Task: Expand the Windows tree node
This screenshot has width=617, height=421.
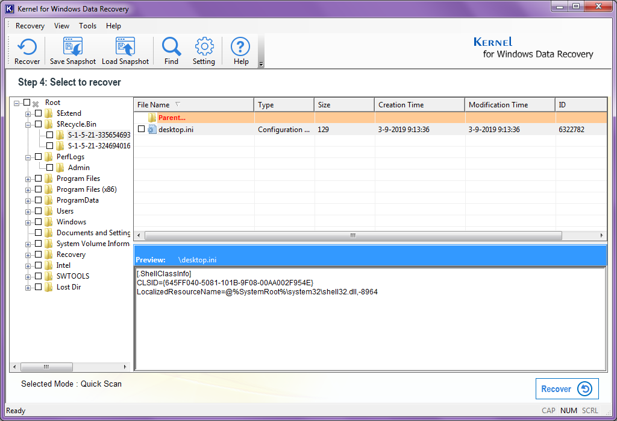Action: 28,223
